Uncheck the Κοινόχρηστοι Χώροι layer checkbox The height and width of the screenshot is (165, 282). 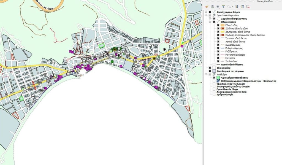(x=210, y=12)
